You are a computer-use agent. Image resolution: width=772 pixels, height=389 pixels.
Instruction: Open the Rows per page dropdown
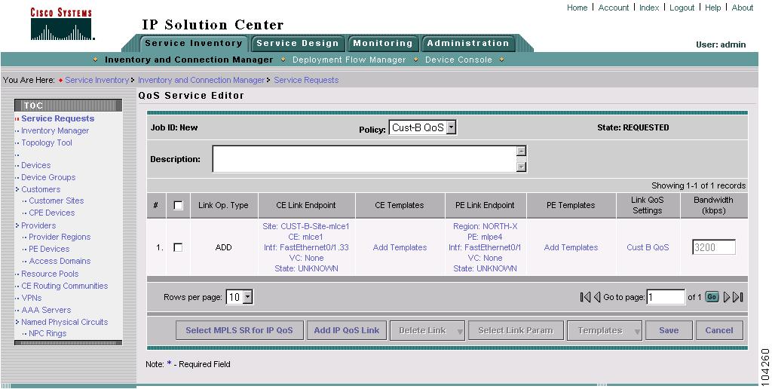coord(239,297)
